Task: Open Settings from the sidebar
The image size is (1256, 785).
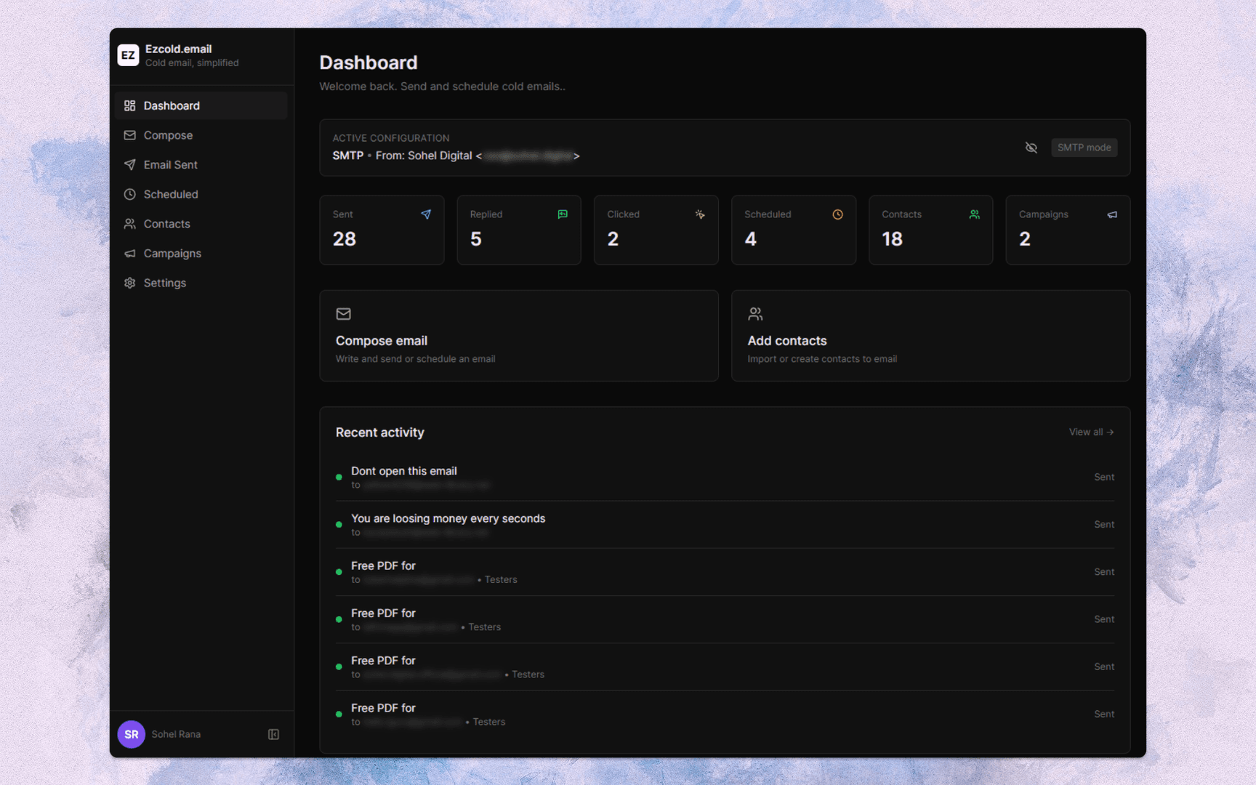Action: click(x=201, y=283)
